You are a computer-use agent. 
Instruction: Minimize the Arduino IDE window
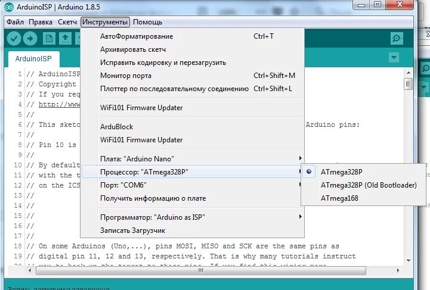361,5
